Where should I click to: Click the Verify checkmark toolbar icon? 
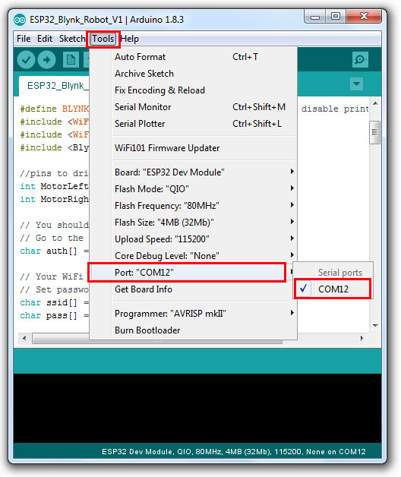26,59
